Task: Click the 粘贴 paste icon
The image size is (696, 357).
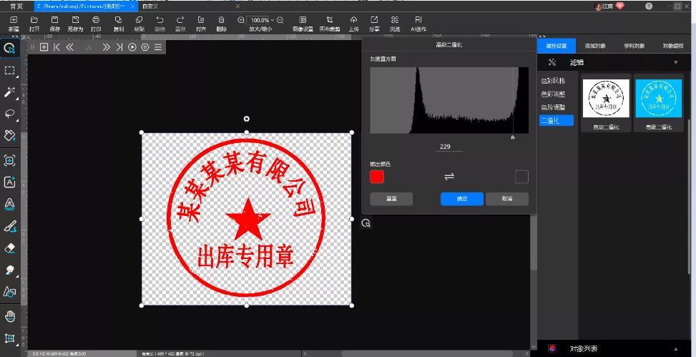Action: [139, 20]
